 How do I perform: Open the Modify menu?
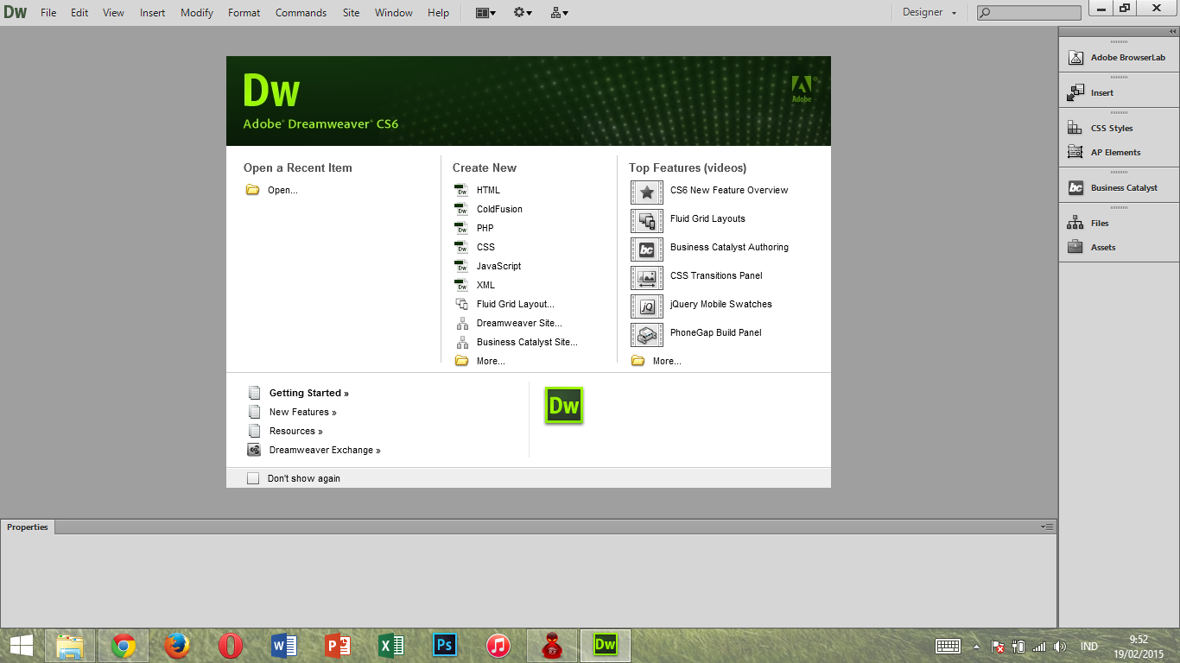tap(197, 13)
